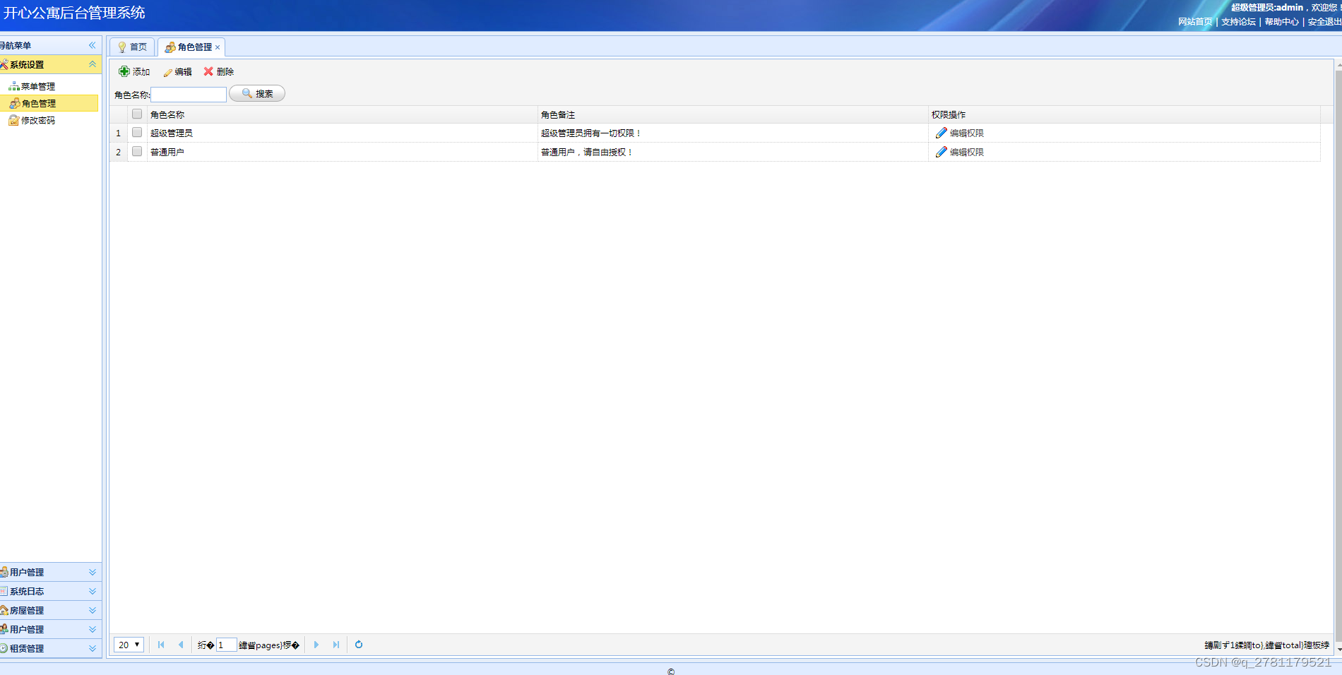
Task: Click the green Add (添加) plus icon
Action: point(124,71)
